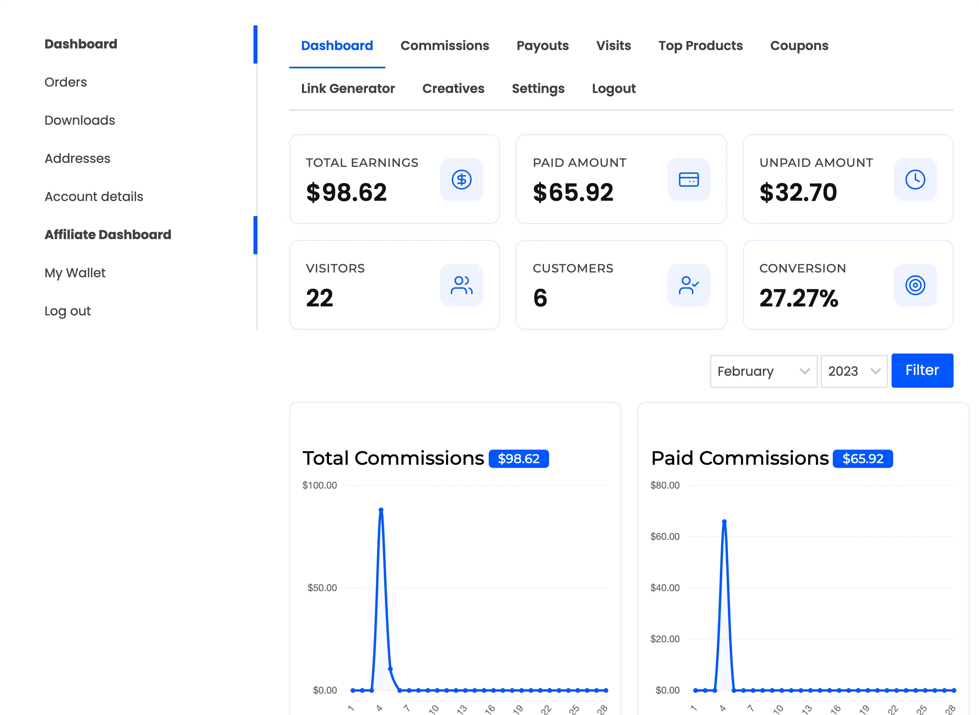Image resolution: width=979 pixels, height=715 pixels.
Task: Click the Visitors people icon
Action: tap(461, 285)
